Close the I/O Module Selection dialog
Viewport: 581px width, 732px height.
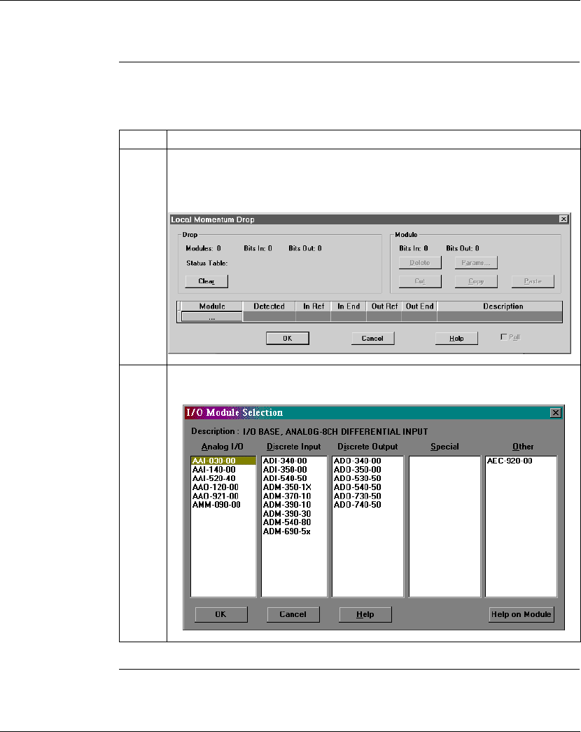tap(556, 413)
